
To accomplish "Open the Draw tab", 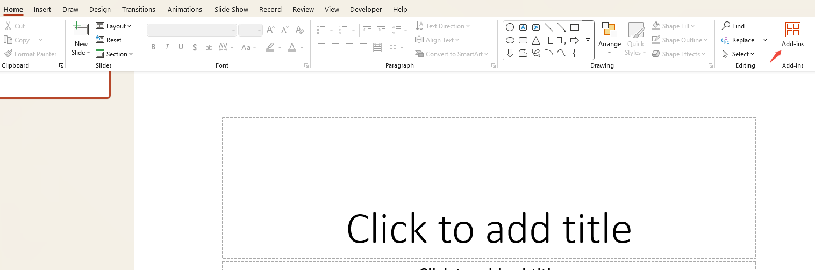I will point(70,9).
